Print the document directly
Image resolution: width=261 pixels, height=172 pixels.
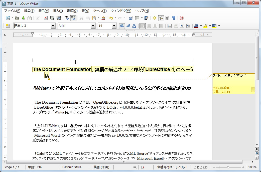pos(52,18)
